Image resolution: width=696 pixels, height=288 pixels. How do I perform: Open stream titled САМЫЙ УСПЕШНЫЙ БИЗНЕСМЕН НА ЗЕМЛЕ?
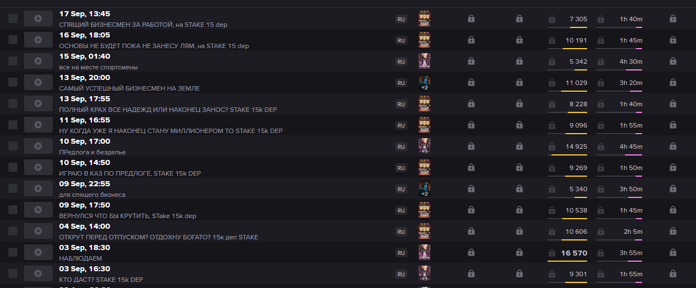[x=129, y=88]
